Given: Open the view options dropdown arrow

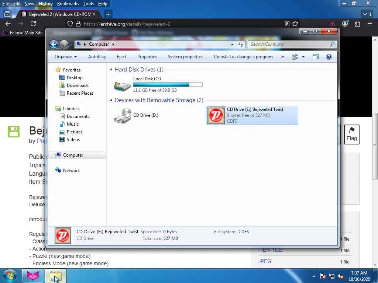Looking at the screenshot, I should click(x=303, y=57).
